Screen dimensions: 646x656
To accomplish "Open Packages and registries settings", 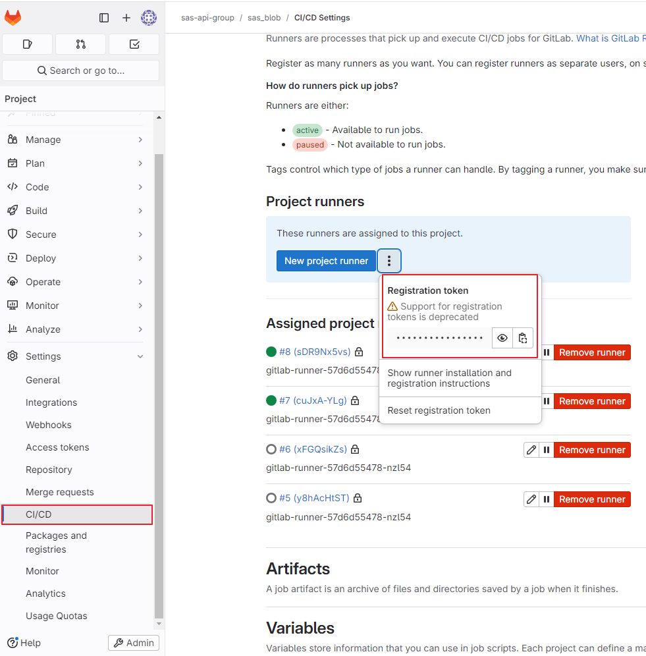I will [56, 542].
